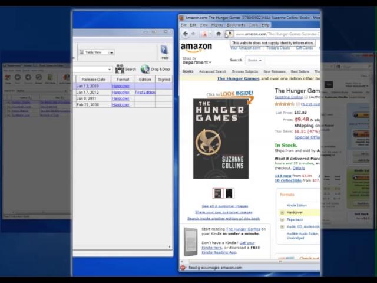Click Today's Deals link
This screenshot has width=377, height=283.
278,48
